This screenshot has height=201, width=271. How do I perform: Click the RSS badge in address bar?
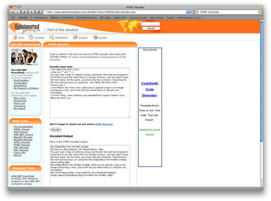pos(189,12)
